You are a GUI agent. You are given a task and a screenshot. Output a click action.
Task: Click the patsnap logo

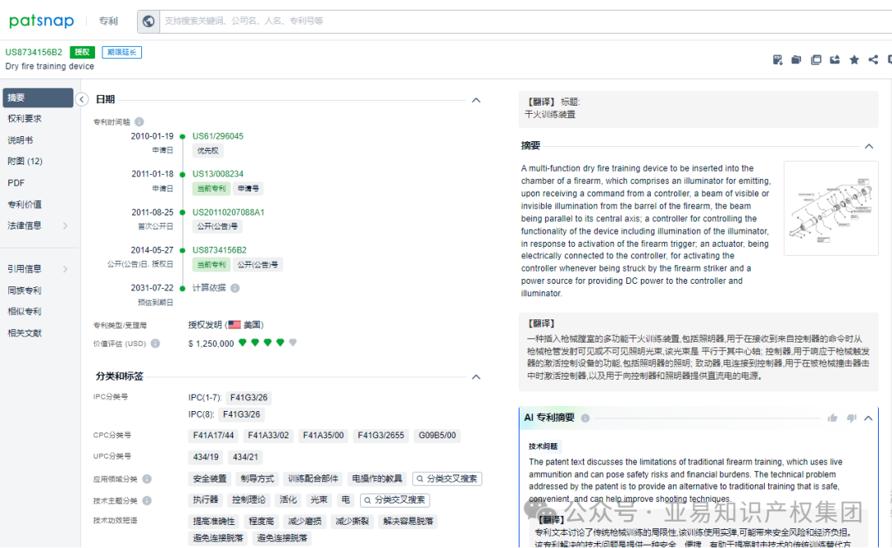click(41, 20)
